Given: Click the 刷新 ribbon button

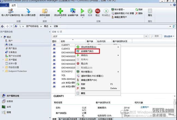Looking at the screenshot, I should point(139,9).
